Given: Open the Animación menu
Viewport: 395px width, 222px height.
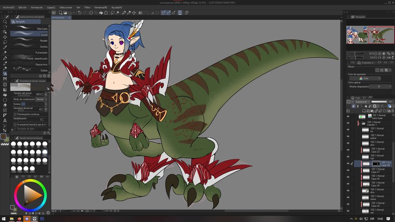Looking at the screenshot, I should pos(37,7).
